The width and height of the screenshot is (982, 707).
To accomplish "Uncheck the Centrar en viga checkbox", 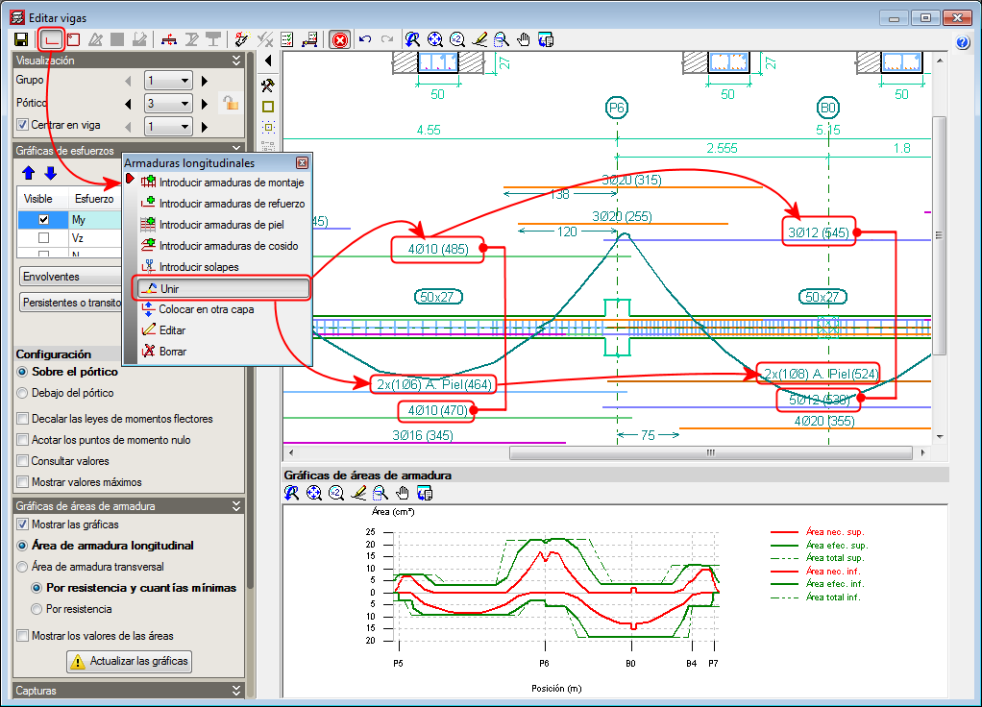I will tap(24, 125).
